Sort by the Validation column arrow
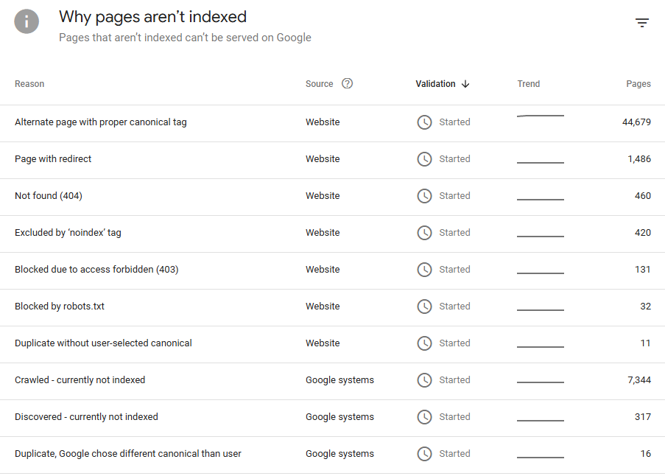Screen dimensions: 665x476 [x=465, y=84]
